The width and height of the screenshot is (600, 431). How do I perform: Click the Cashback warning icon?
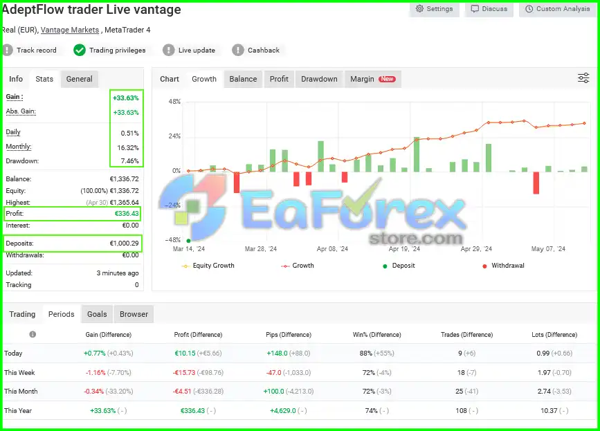(x=237, y=50)
